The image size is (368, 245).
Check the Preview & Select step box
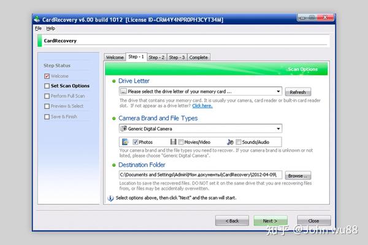pos(47,106)
